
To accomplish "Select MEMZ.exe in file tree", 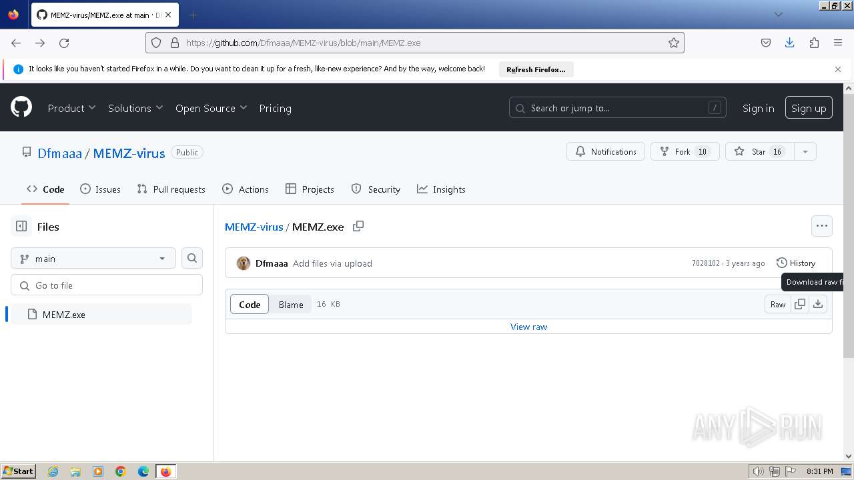I will tap(101, 314).
